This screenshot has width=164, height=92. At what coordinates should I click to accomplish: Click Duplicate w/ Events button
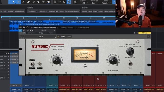tap(72, 11)
